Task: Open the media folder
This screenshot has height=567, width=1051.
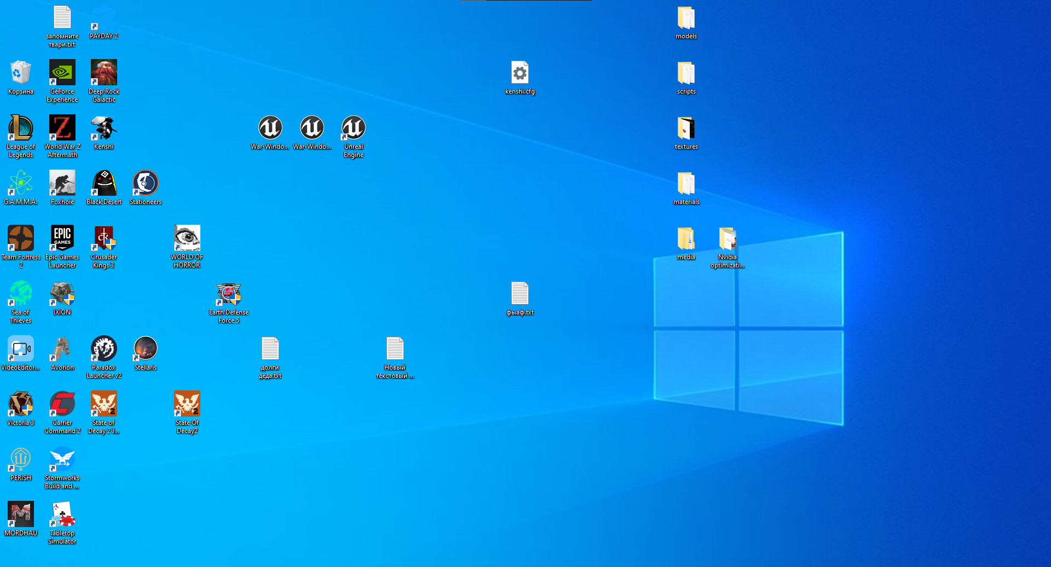Action: pyautogui.click(x=686, y=243)
